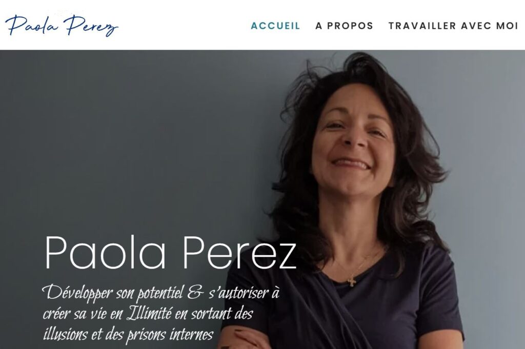Click the Paola Perez signature logo
525x349 pixels.
62,26
